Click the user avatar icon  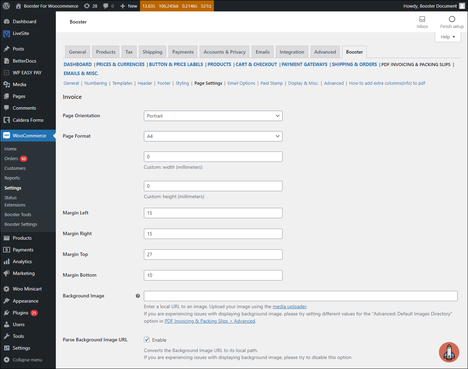point(462,6)
